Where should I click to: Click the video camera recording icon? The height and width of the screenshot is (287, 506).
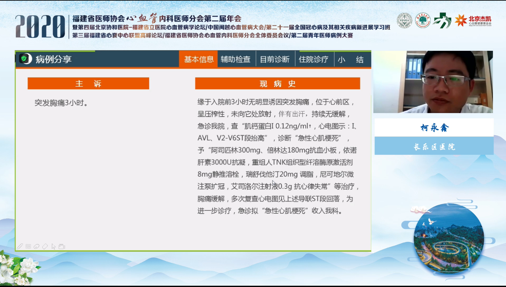[x=62, y=246]
